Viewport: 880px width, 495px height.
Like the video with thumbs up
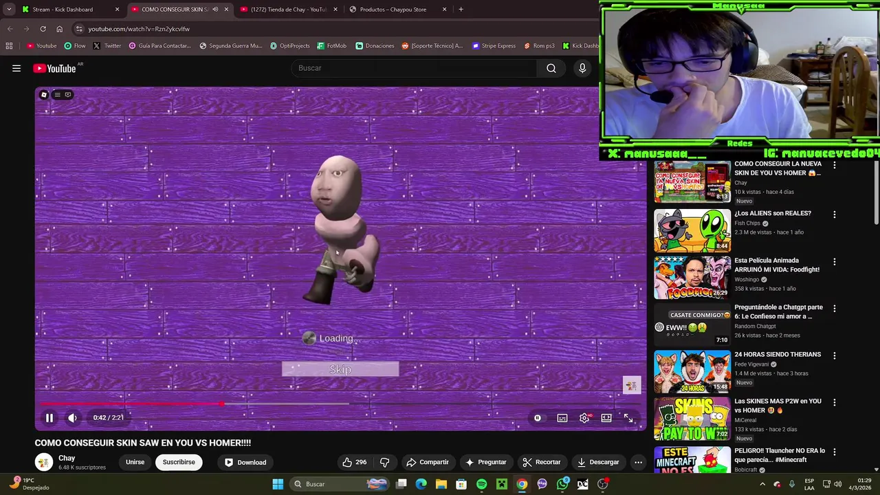click(354, 462)
